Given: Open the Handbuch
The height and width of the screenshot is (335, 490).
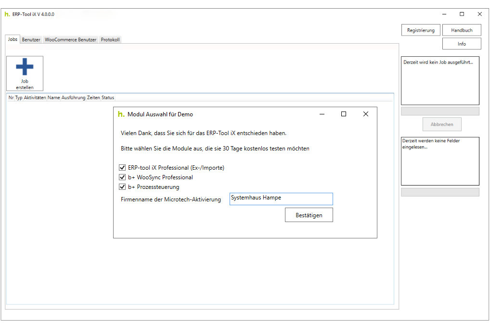Looking at the screenshot, I should click(x=461, y=30).
